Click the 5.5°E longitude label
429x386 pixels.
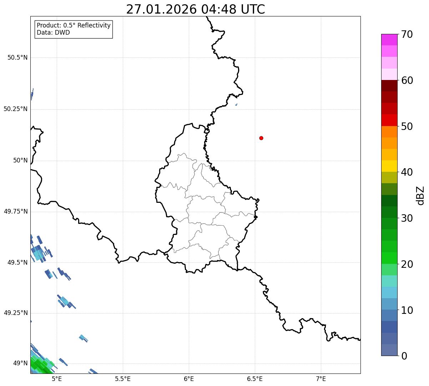(123, 379)
